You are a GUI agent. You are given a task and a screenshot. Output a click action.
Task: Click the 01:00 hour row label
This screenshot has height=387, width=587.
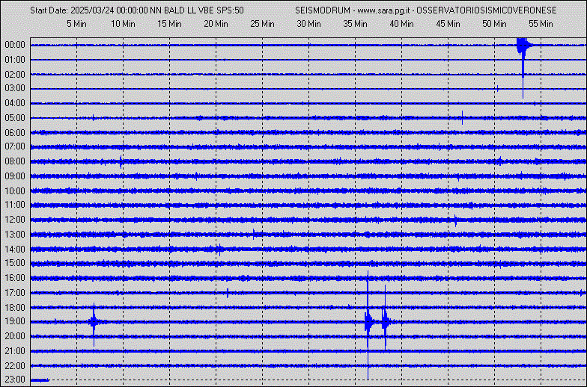click(x=15, y=60)
